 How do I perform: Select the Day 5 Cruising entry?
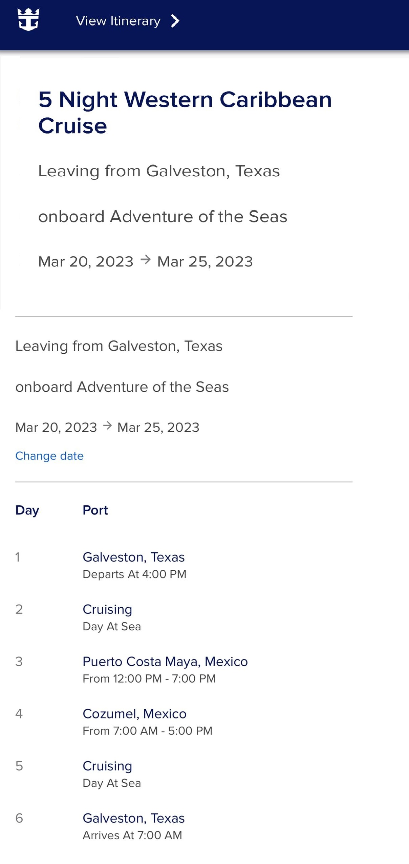[107, 766]
